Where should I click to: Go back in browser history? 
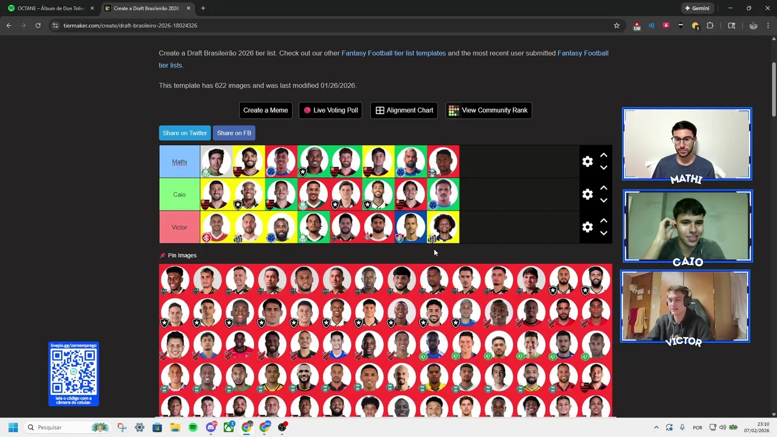(8, 25)
